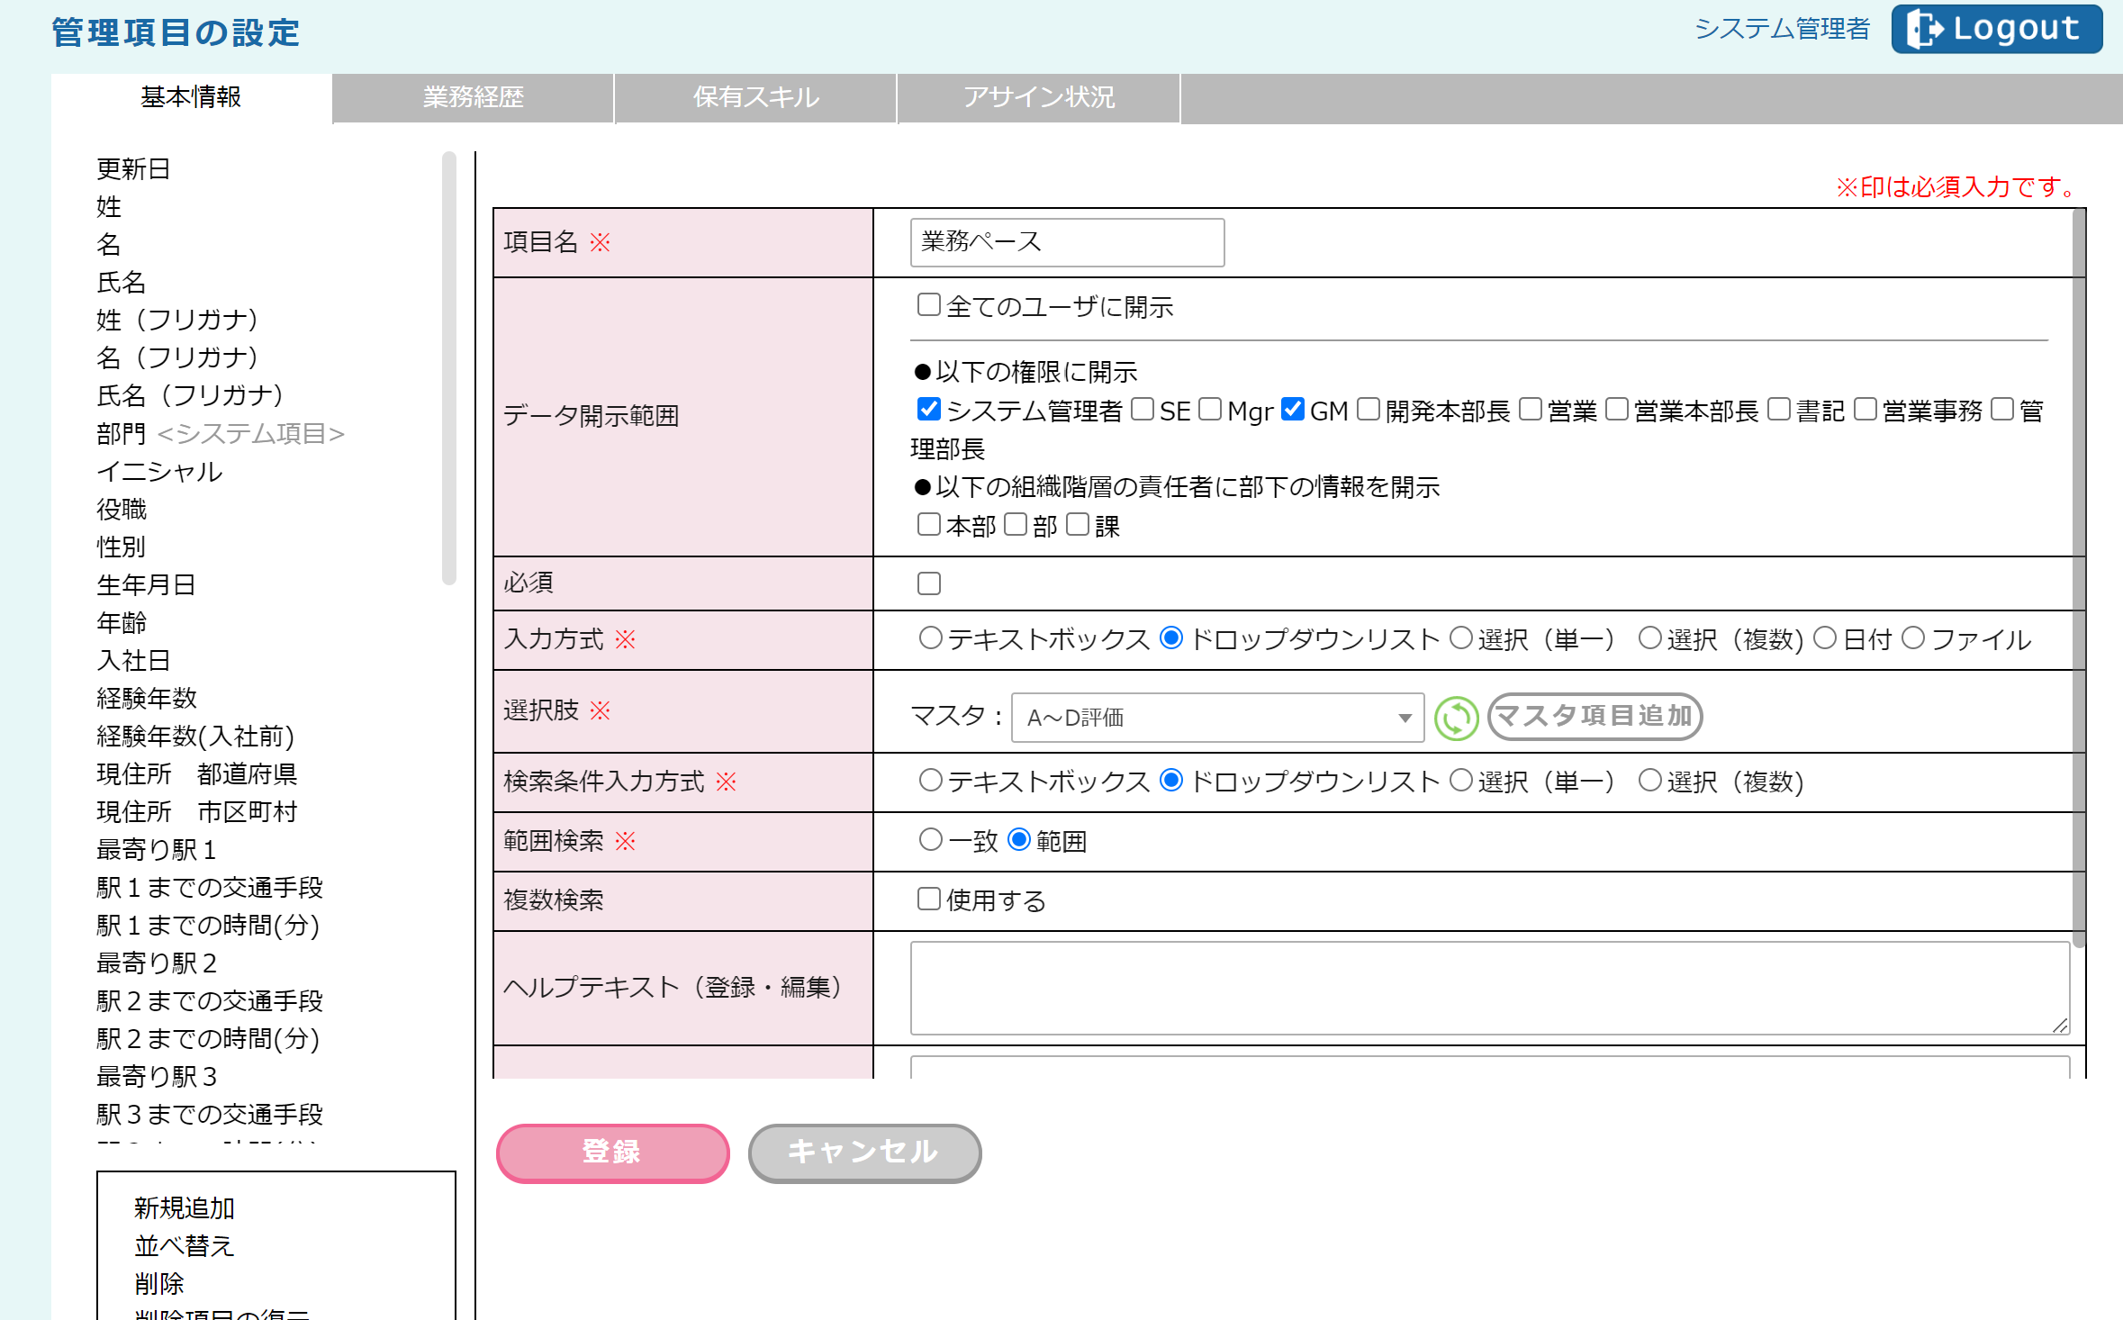Select 一致 for 範囲検索
Screen dimensions: 2123x1320
[930, 840]
